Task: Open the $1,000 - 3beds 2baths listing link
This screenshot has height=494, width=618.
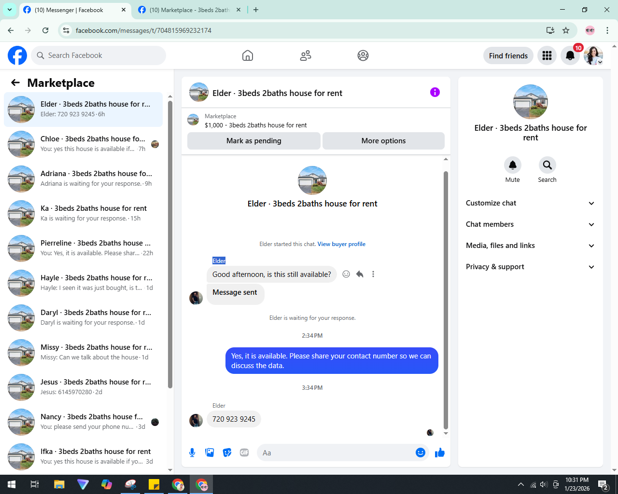Action: (x=255, y=125)
